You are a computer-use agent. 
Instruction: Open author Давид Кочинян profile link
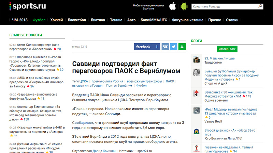coord(105,151)
